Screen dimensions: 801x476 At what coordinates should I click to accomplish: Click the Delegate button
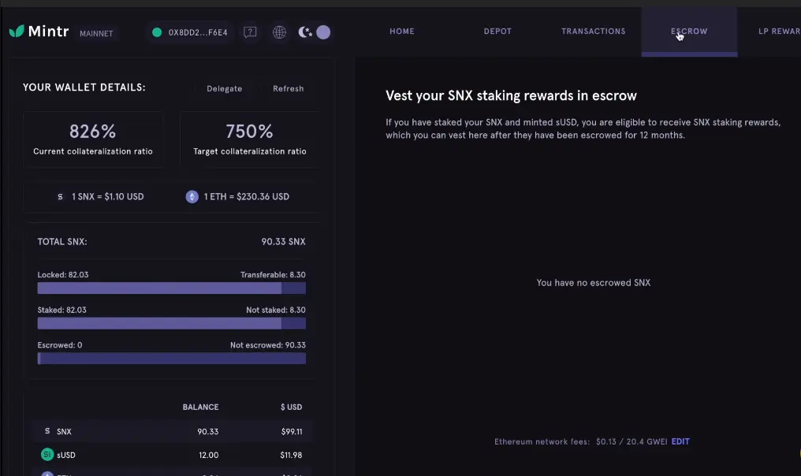click(224, 88)
